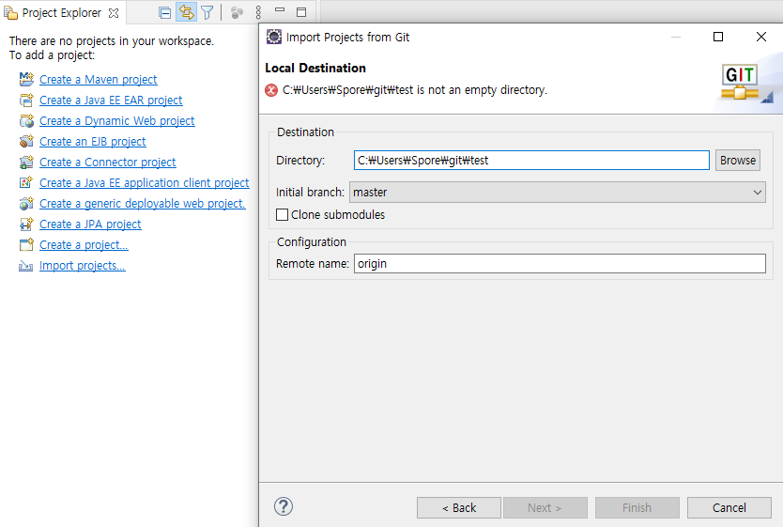Open Create a Dynamic Web project link

point(116,121)
